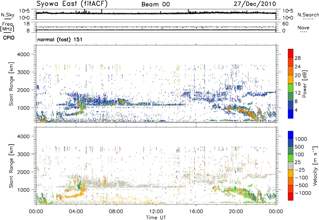The image size is (319, 220).
Task: Click the '-100' velocity colorbar value
Action: coord(301,178)
